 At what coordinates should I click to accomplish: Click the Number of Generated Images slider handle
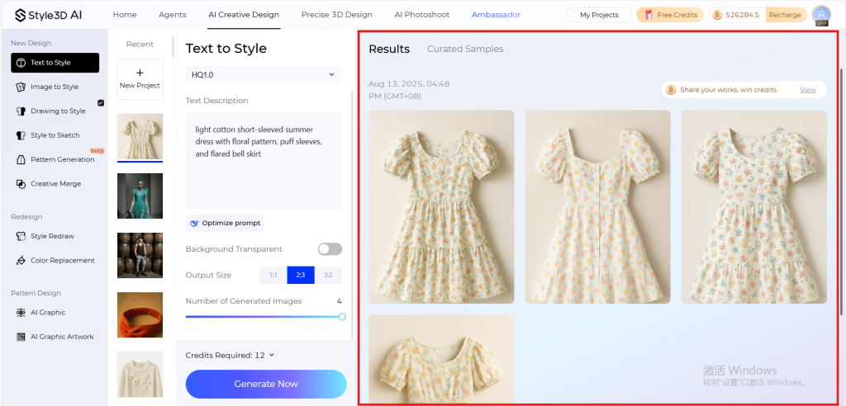(342, 317)
